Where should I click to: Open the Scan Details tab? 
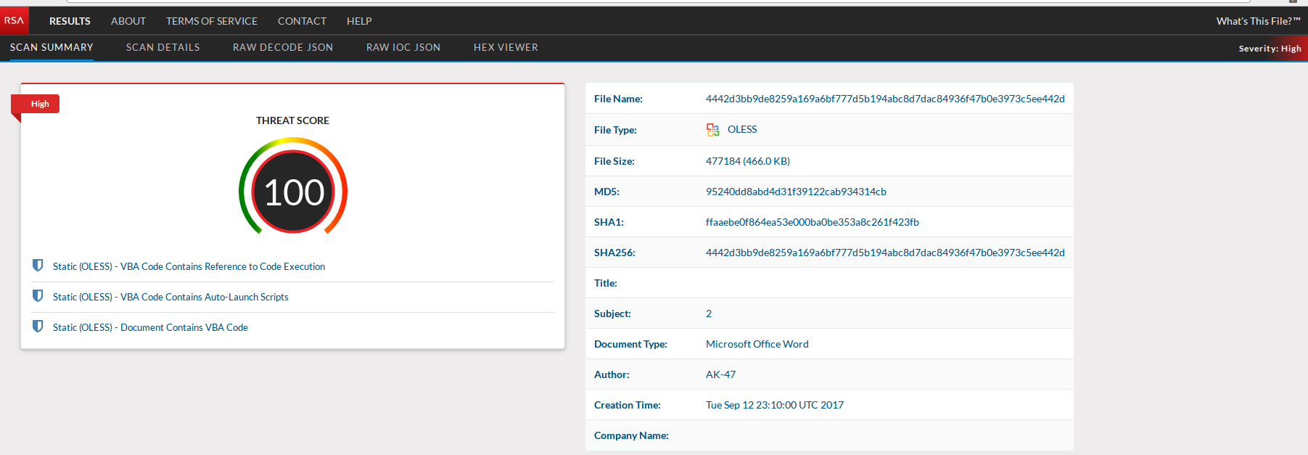pyautogui.click(x=163, y=47)
